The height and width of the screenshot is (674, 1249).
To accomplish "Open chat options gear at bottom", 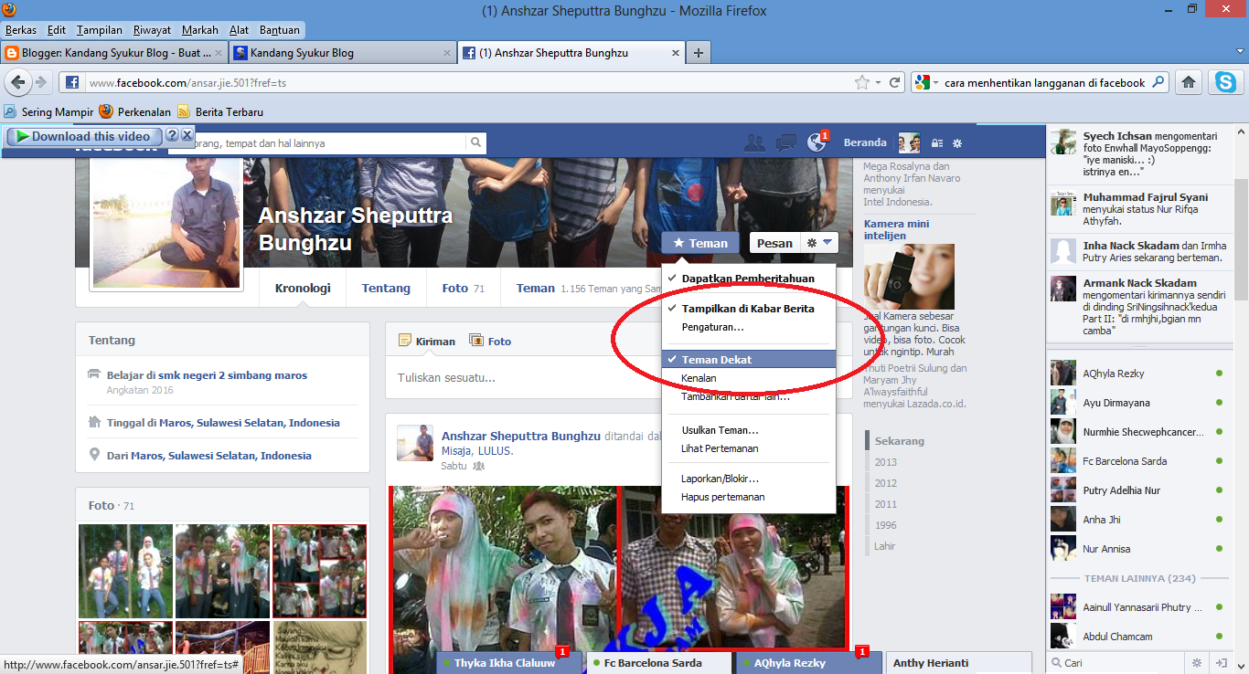I will (x=1196, y=663).
